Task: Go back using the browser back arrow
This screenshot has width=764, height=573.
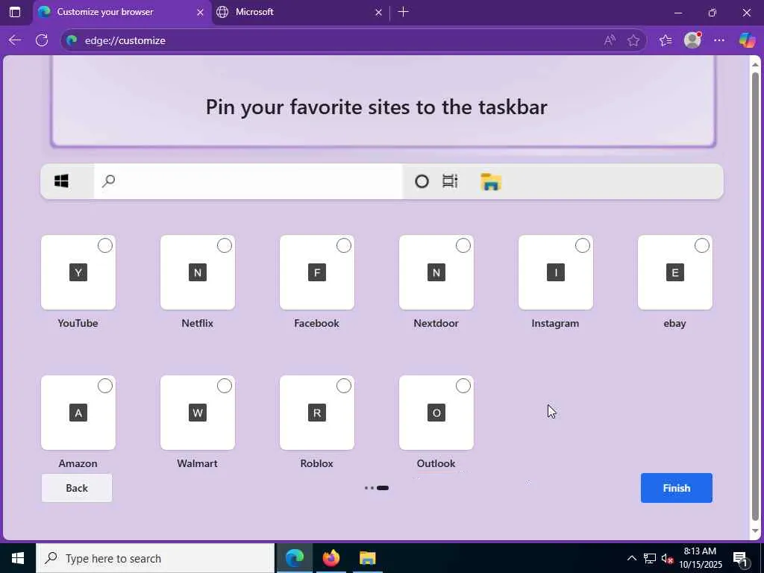Action: click(x=15, y=40)
